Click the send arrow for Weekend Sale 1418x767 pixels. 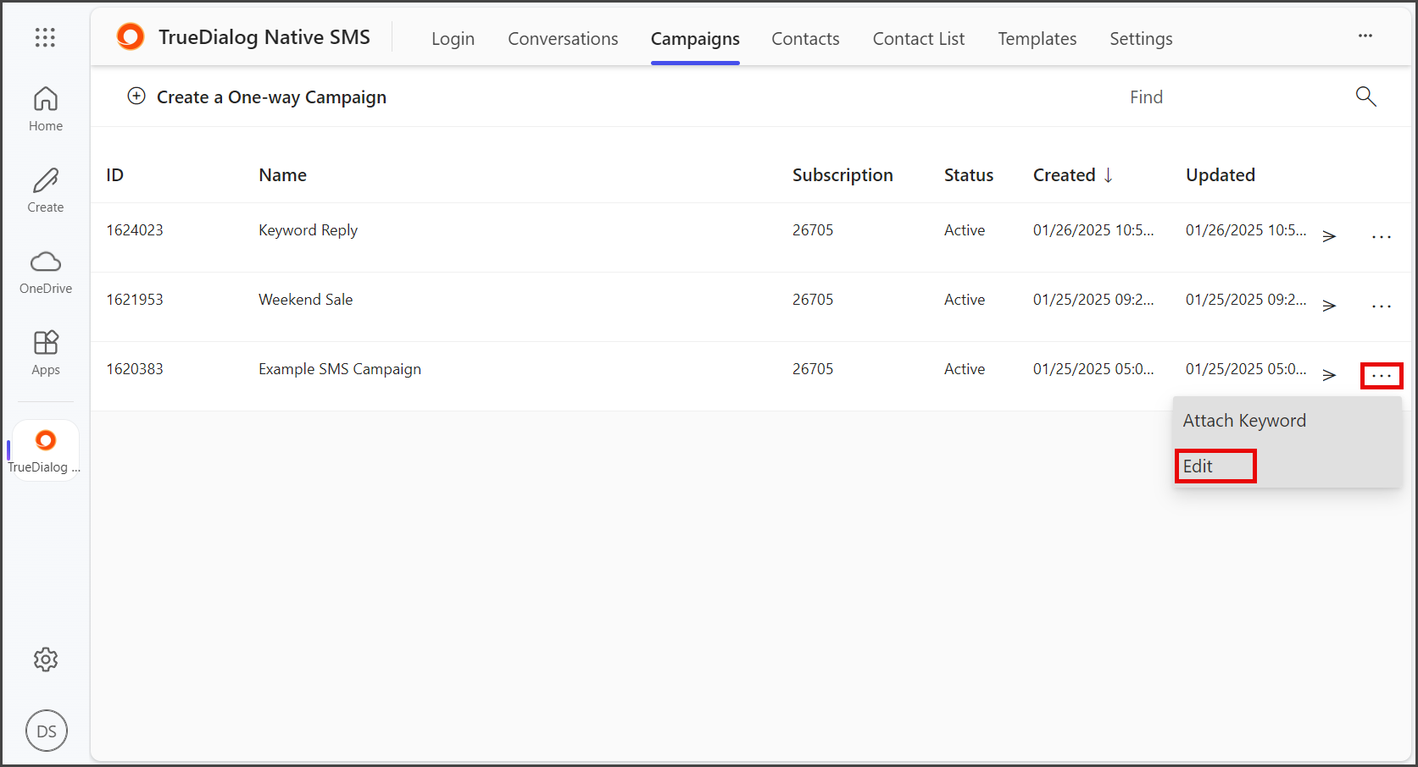[1329, 306]
